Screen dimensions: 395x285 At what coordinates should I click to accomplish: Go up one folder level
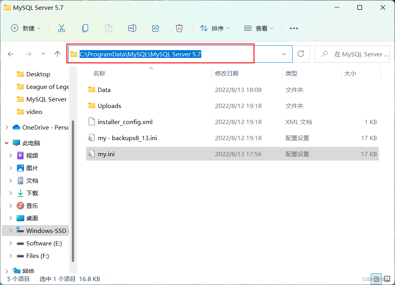57,54
